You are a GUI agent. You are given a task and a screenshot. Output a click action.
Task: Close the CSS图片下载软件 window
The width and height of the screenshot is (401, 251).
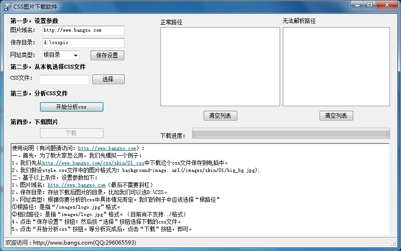click(x=387, y=5)
